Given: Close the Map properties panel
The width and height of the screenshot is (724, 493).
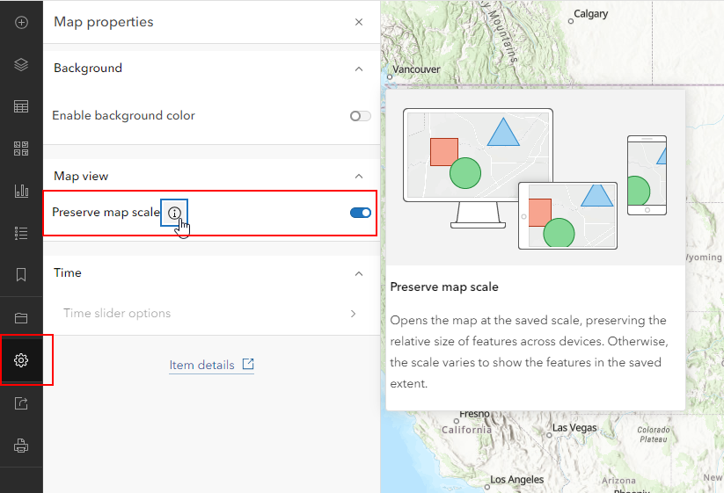Looking at the screenshot, I should click(x=358, y=22).
